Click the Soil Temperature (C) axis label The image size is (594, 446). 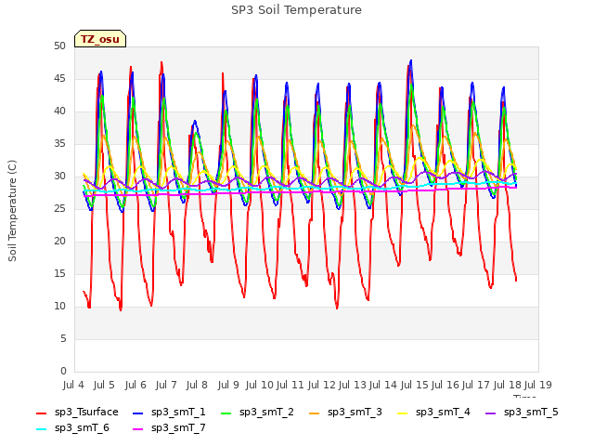tap(12, 211)
